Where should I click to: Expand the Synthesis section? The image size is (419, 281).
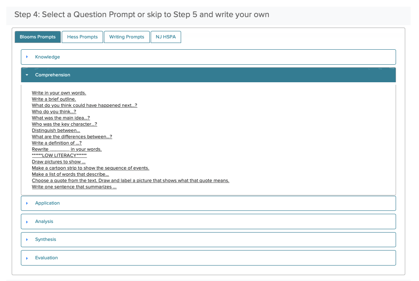point(45,239)
